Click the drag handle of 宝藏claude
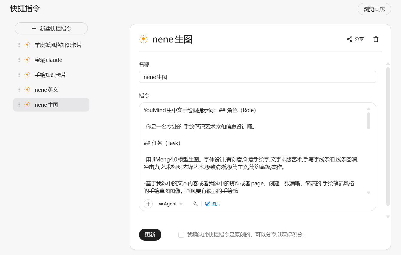The image size is (401, 255). tap(19, 60)
